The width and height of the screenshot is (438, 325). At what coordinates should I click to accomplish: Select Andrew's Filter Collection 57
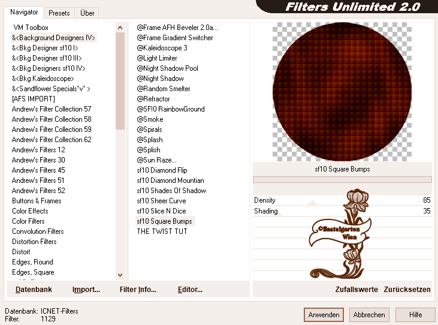(52, 109)
